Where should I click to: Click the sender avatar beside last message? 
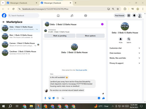pyautogui.click(x=46, y=91)
